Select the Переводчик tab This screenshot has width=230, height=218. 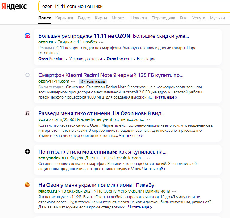[163, 18]
